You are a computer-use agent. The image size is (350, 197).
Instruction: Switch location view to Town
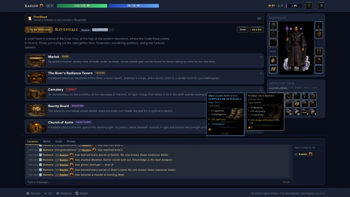243,29
